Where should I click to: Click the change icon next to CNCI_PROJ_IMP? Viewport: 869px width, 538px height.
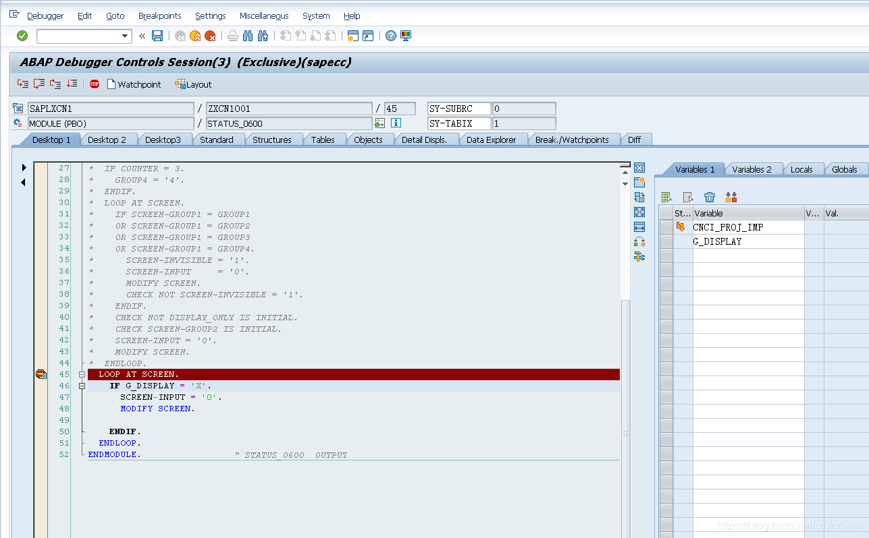[681, 227]
